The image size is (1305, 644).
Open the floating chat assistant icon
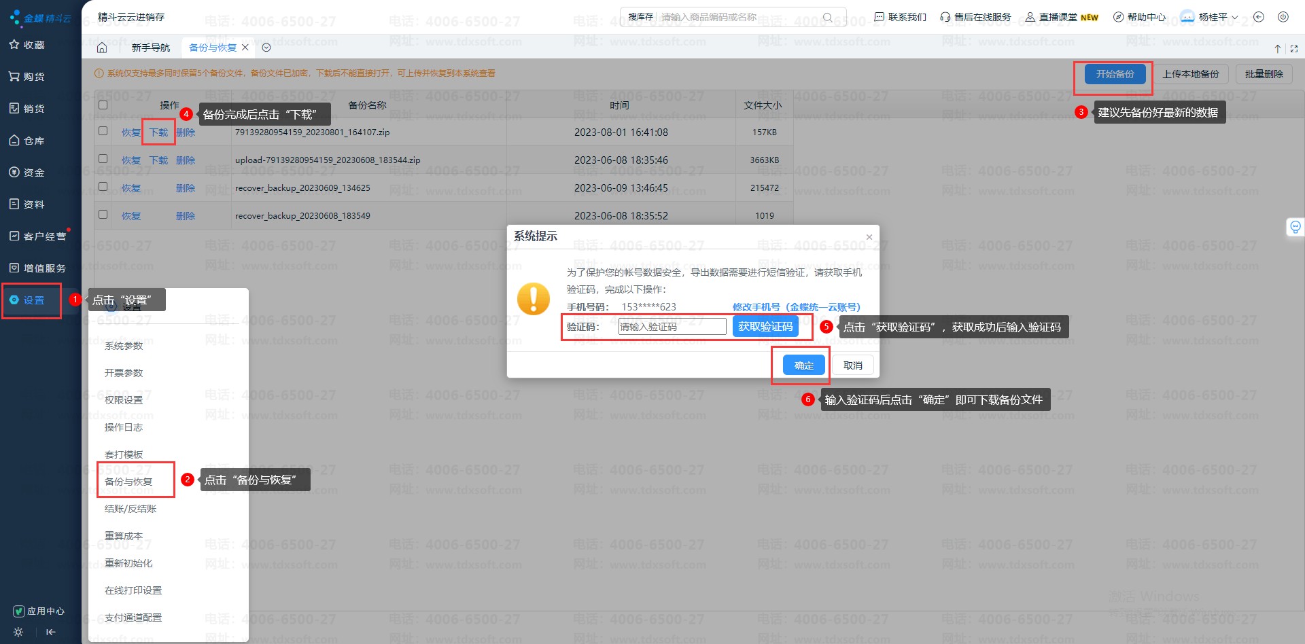tap(1295, 227)
